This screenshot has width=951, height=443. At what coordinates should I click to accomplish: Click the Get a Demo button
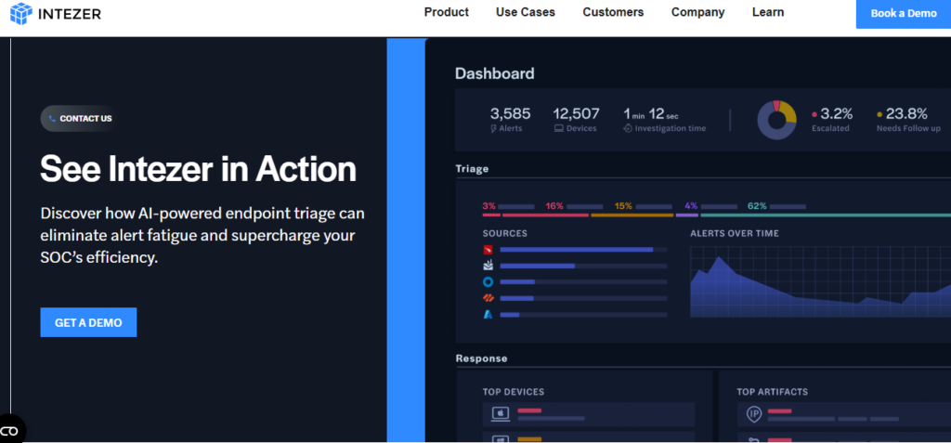(88, 322)
